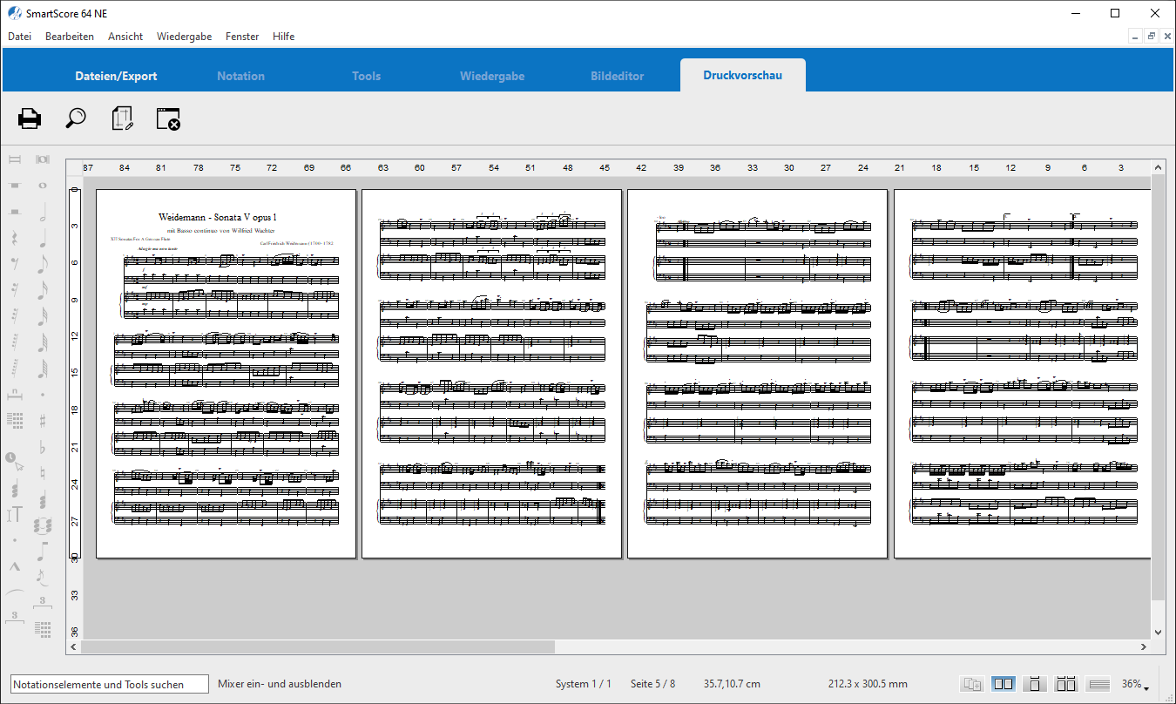Screen dimensions: 1176x704
Task: Toggle continuous lines view button
Action: 1098,684
